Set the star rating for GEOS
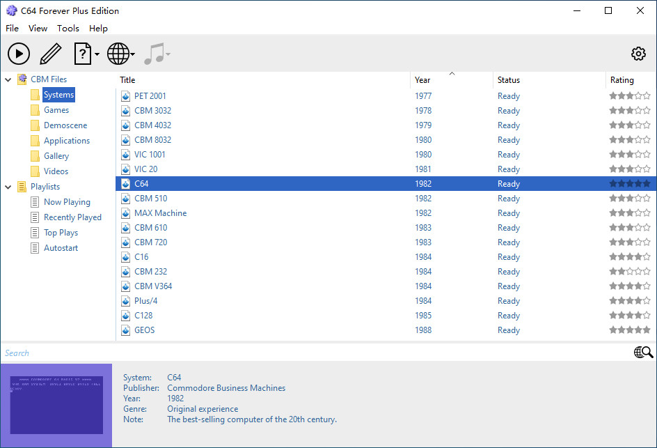657x448 pixels. (630, 330)
